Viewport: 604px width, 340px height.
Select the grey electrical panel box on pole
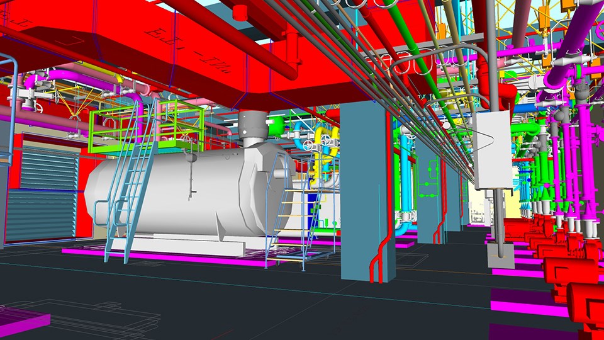[x=493, y=150]
